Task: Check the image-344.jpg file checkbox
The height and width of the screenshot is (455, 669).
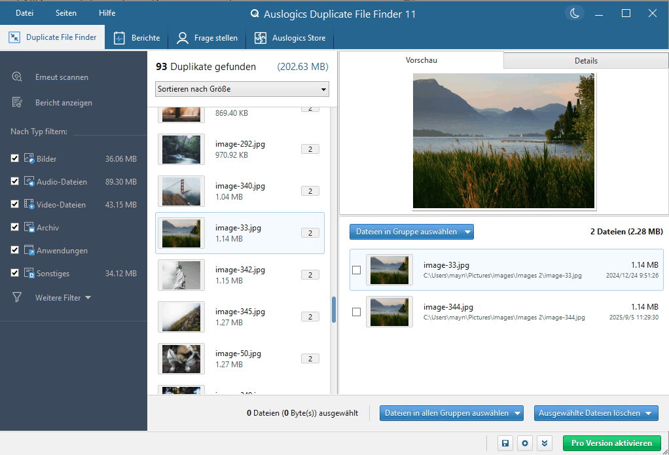Action: click(356, 312)
